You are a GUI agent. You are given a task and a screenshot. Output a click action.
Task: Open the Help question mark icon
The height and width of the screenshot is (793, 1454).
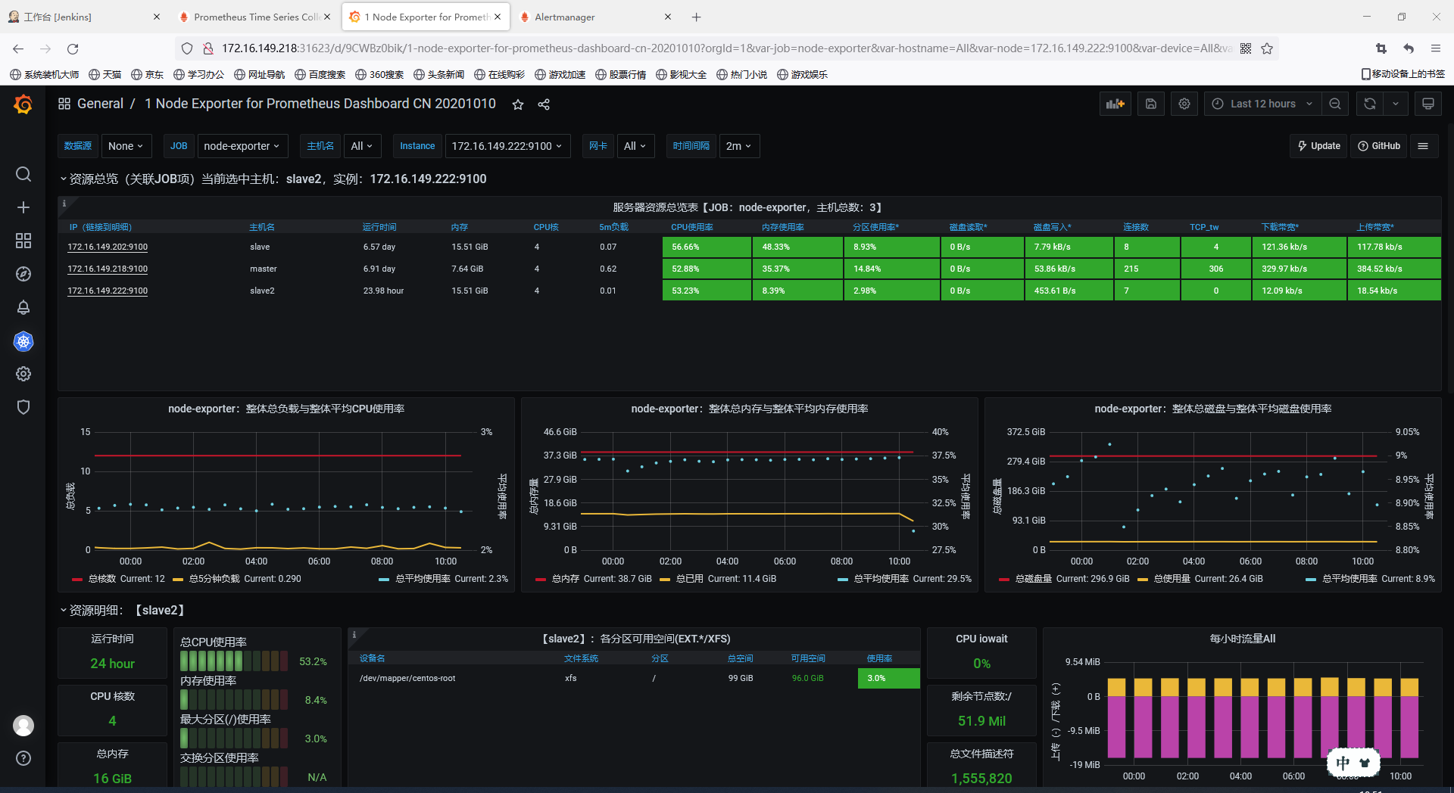pos(23,758)
